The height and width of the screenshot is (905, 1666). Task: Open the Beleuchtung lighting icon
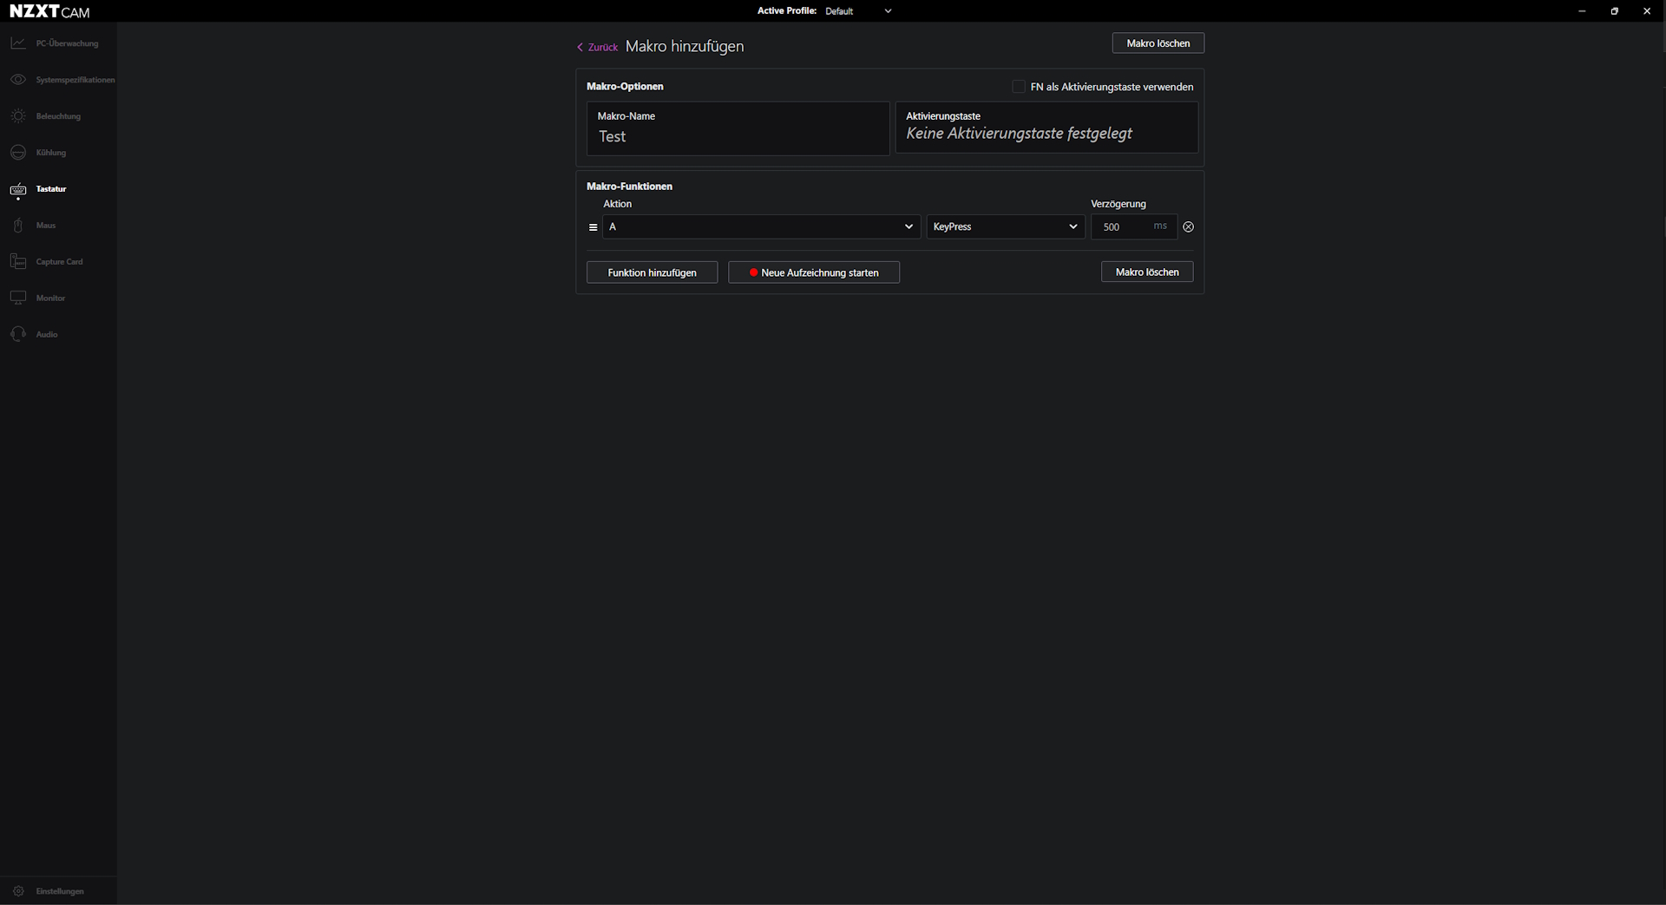(x=18, y=116)
